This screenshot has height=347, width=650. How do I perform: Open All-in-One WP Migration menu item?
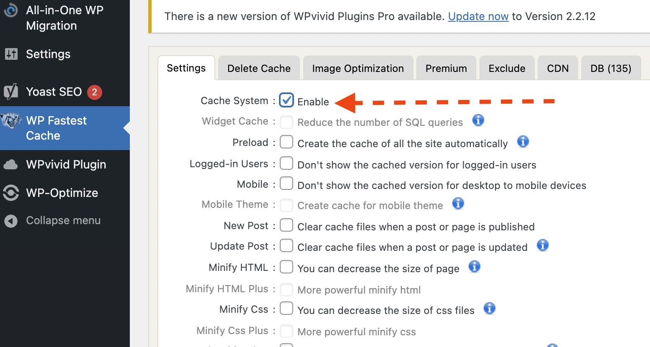tap(65, 18)
